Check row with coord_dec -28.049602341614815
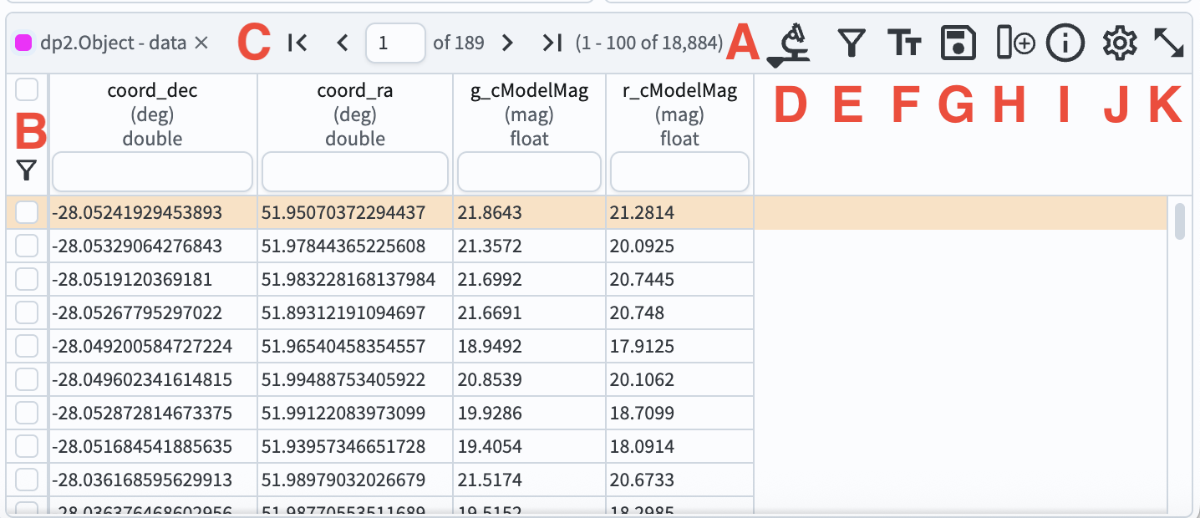Viewport: 1200px width, 518px height. point(27,379)
